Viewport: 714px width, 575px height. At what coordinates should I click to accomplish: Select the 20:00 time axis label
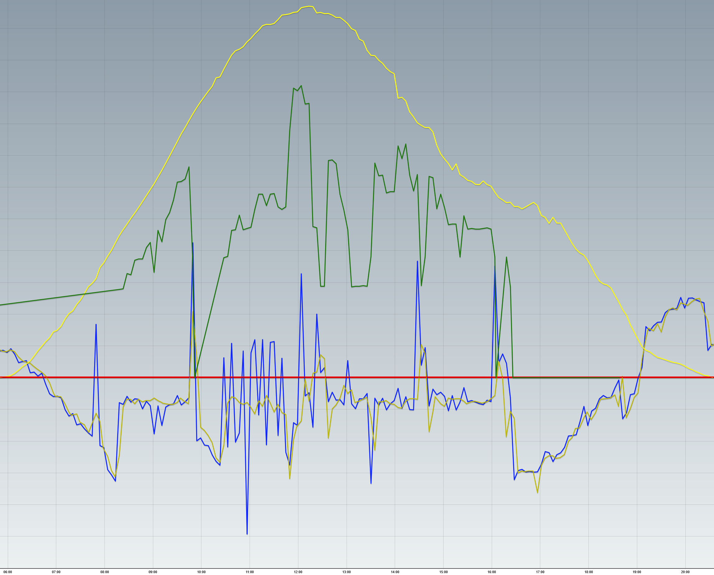[685, 572]
